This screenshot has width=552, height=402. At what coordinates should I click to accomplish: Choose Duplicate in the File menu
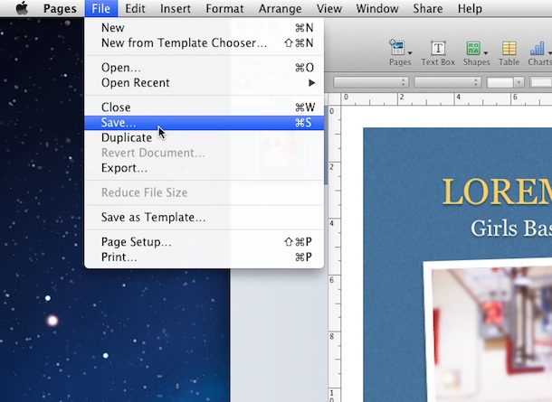point(204,137)
